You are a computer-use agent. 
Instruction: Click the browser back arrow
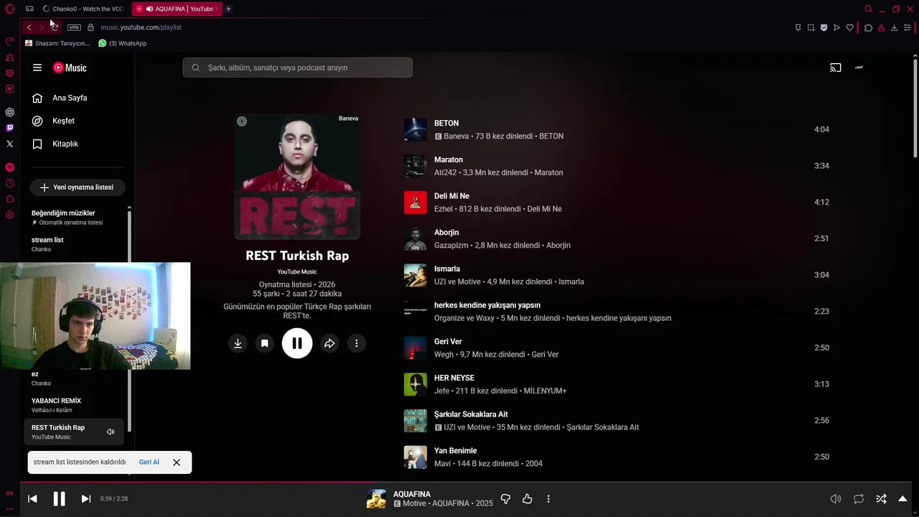click(x=29, y=27)
